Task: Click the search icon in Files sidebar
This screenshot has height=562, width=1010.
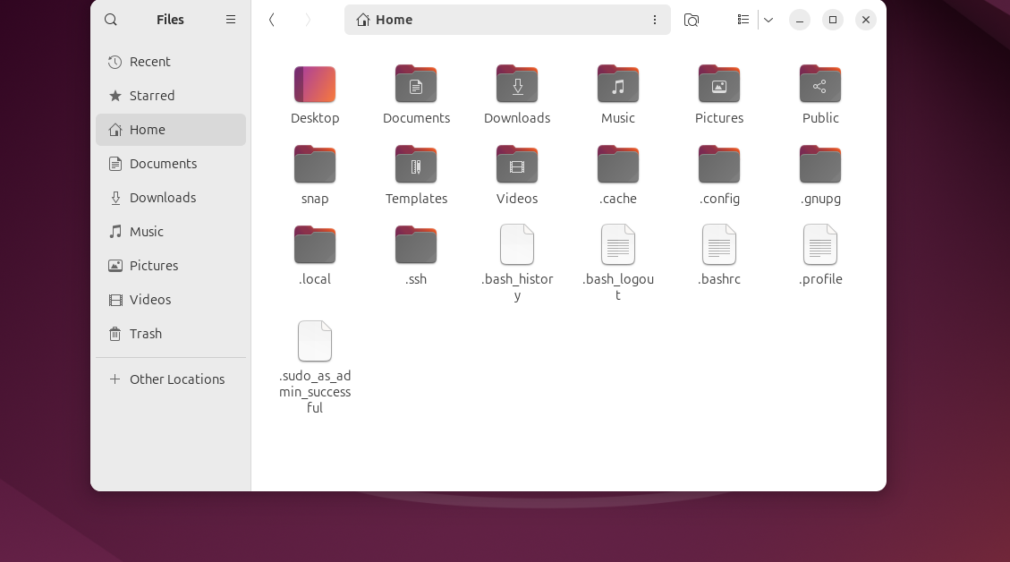Action: click(x=111, y=20)
